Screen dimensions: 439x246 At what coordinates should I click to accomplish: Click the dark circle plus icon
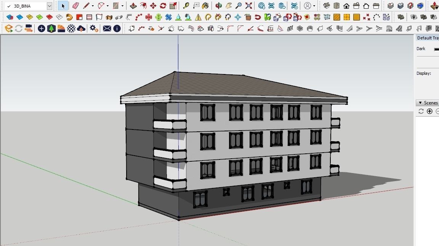click(42, 28)
